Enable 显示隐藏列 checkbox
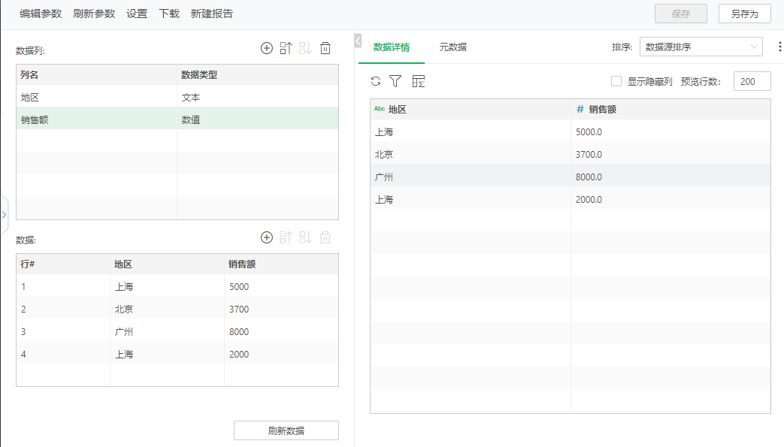The height and width of the screenshot is (447, 784). coord(616,81)
